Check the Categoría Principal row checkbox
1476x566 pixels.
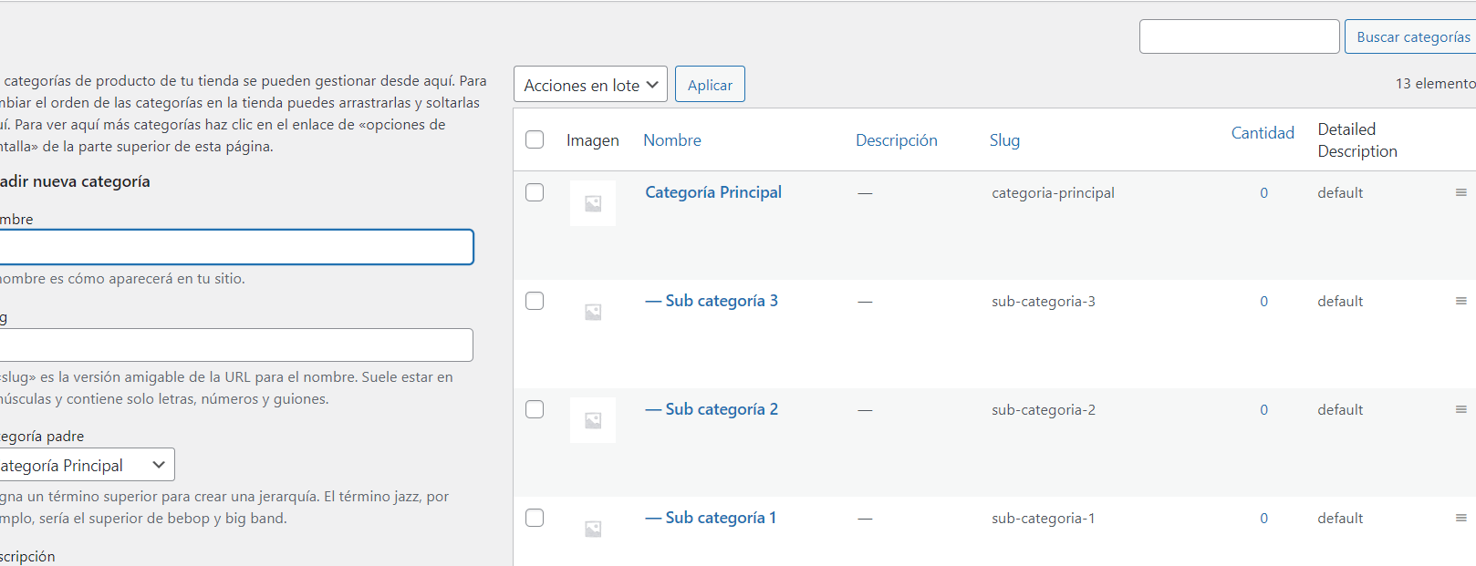point(535,192)
